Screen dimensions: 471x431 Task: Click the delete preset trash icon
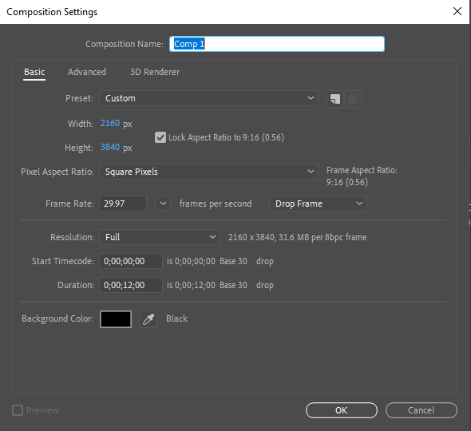352,99
